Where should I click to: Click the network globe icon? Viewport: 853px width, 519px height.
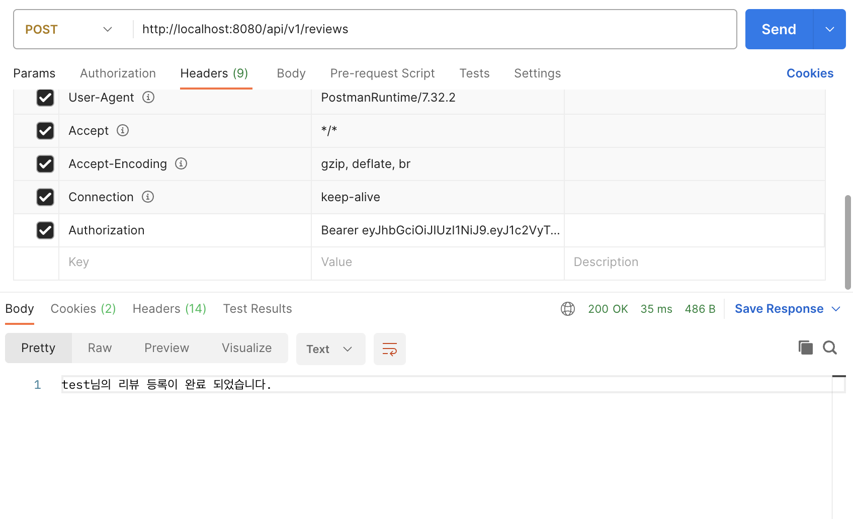point(568,309)
